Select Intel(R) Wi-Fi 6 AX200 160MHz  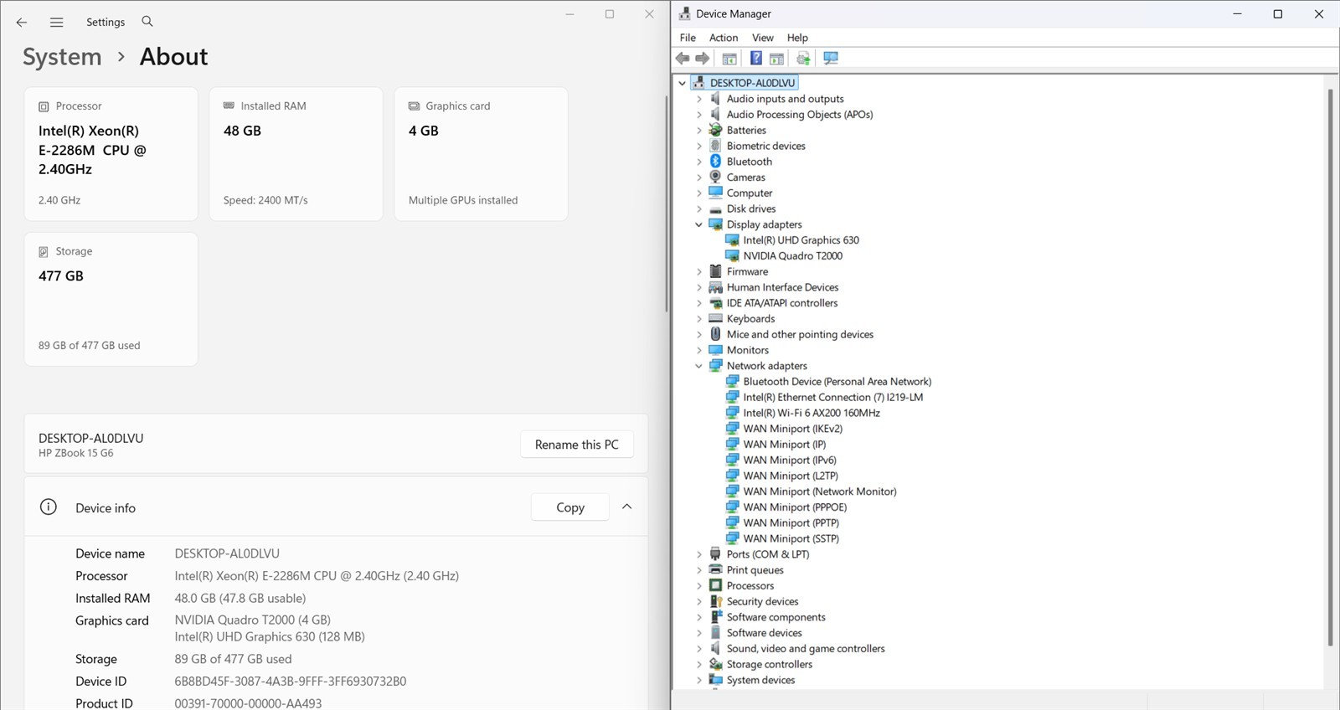(811, 413)
